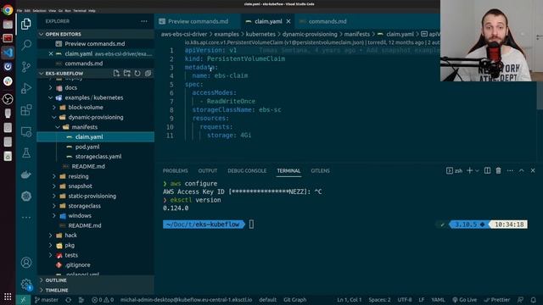Open the Manage settings gear

click(x=26, y=285)
